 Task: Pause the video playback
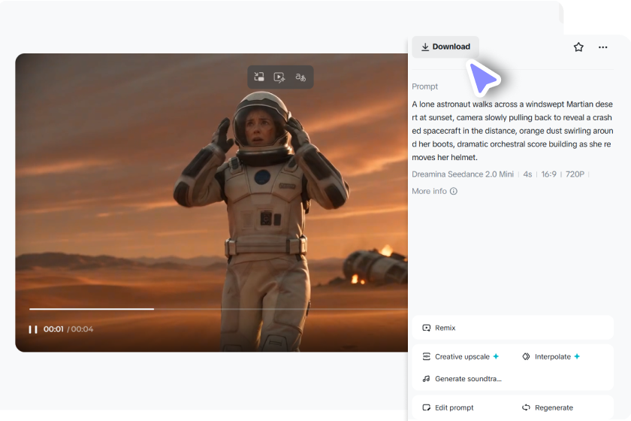point(33,329)
